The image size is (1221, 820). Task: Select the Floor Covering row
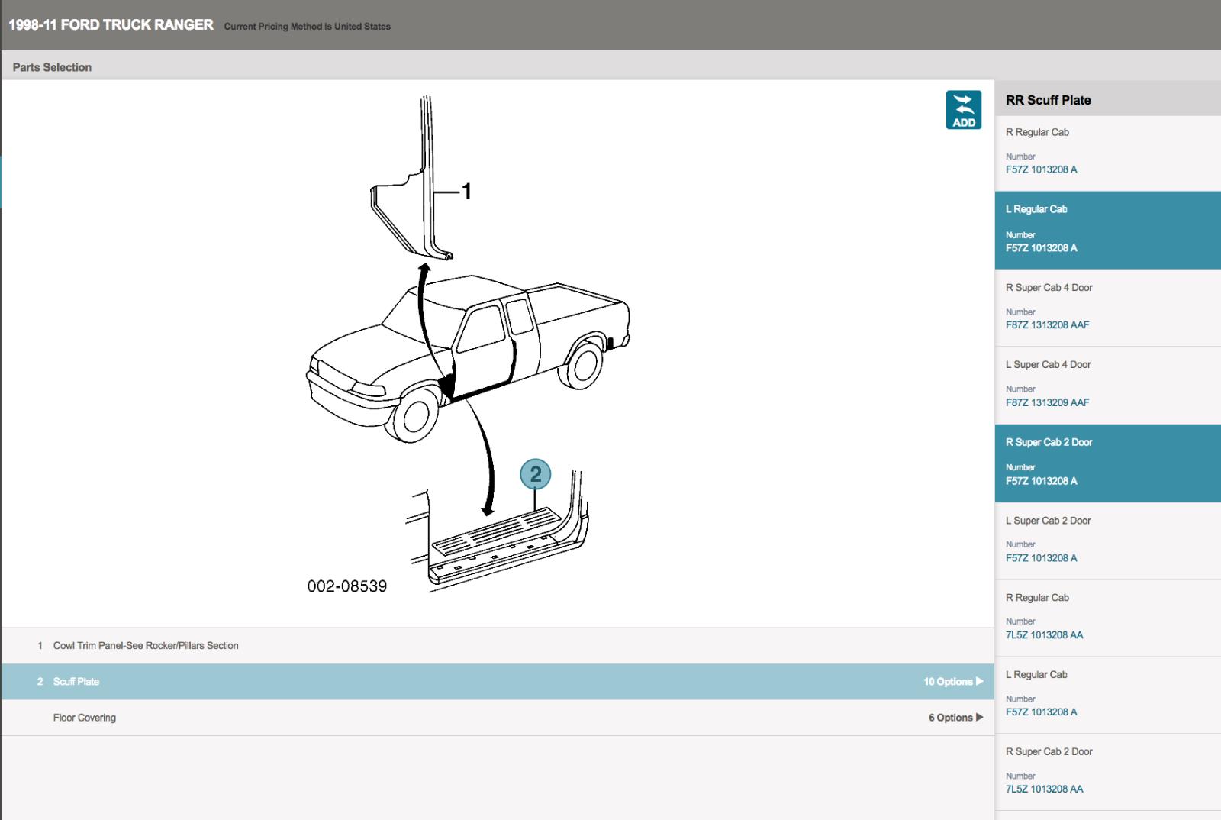[x=498, y=717]
